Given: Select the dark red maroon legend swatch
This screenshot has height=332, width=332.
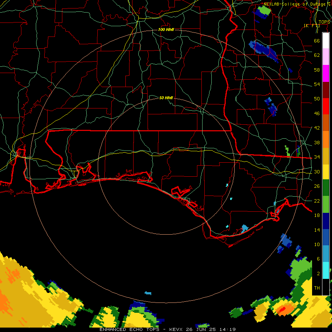Looking at the screenshot, I should pyautogui.click(x=326, y=90).
